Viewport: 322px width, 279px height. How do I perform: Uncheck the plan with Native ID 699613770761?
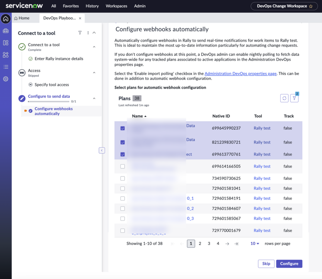click(x=123, y=154)
